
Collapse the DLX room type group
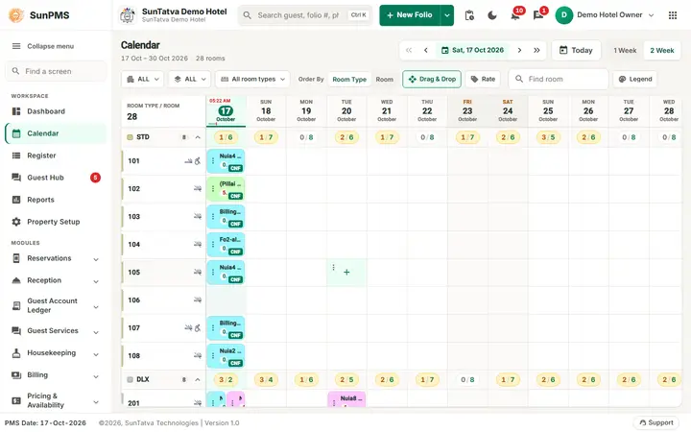[198, 380]
